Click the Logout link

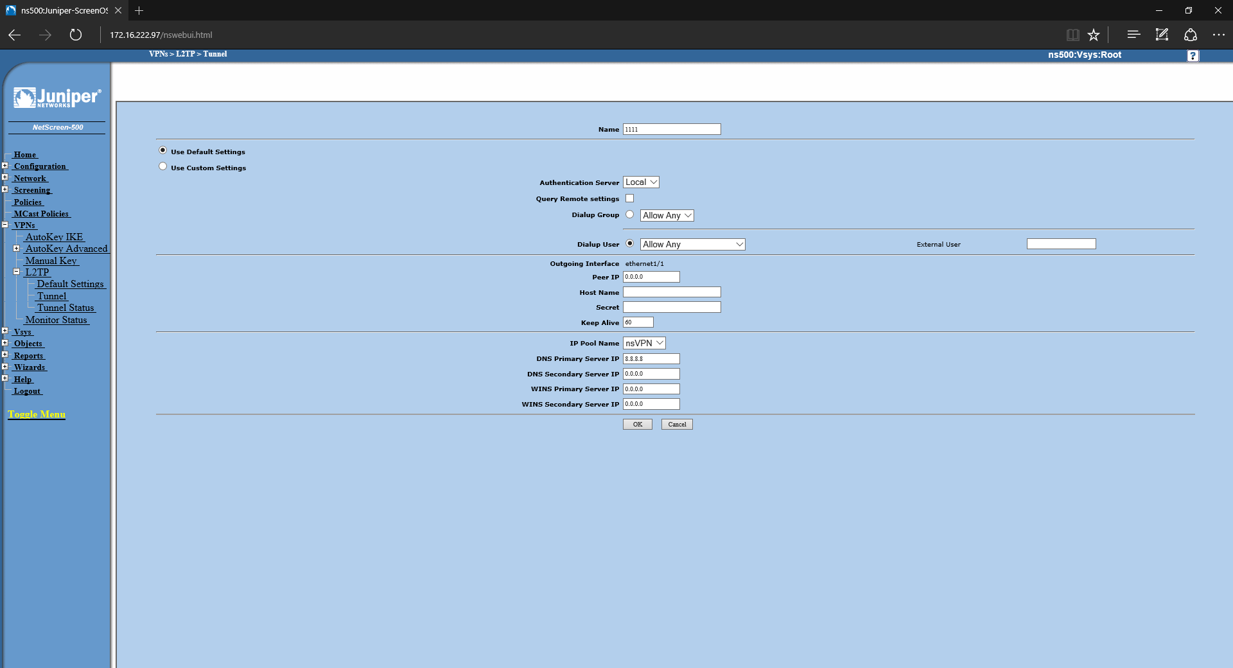click(x=27, y=391)
